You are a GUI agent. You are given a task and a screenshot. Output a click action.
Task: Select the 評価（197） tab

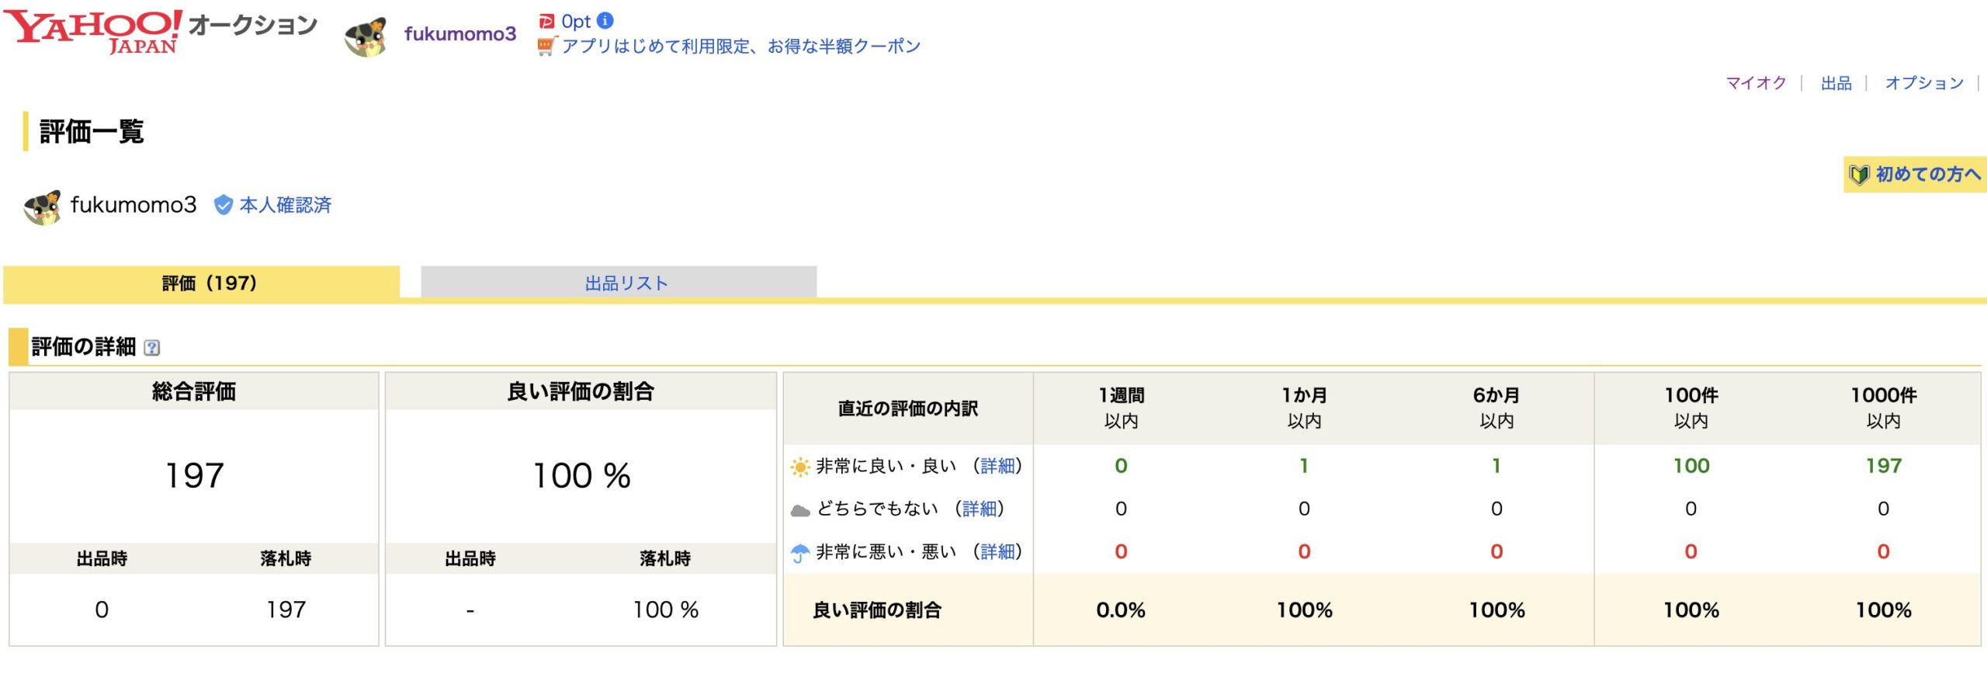click(209, 283)
